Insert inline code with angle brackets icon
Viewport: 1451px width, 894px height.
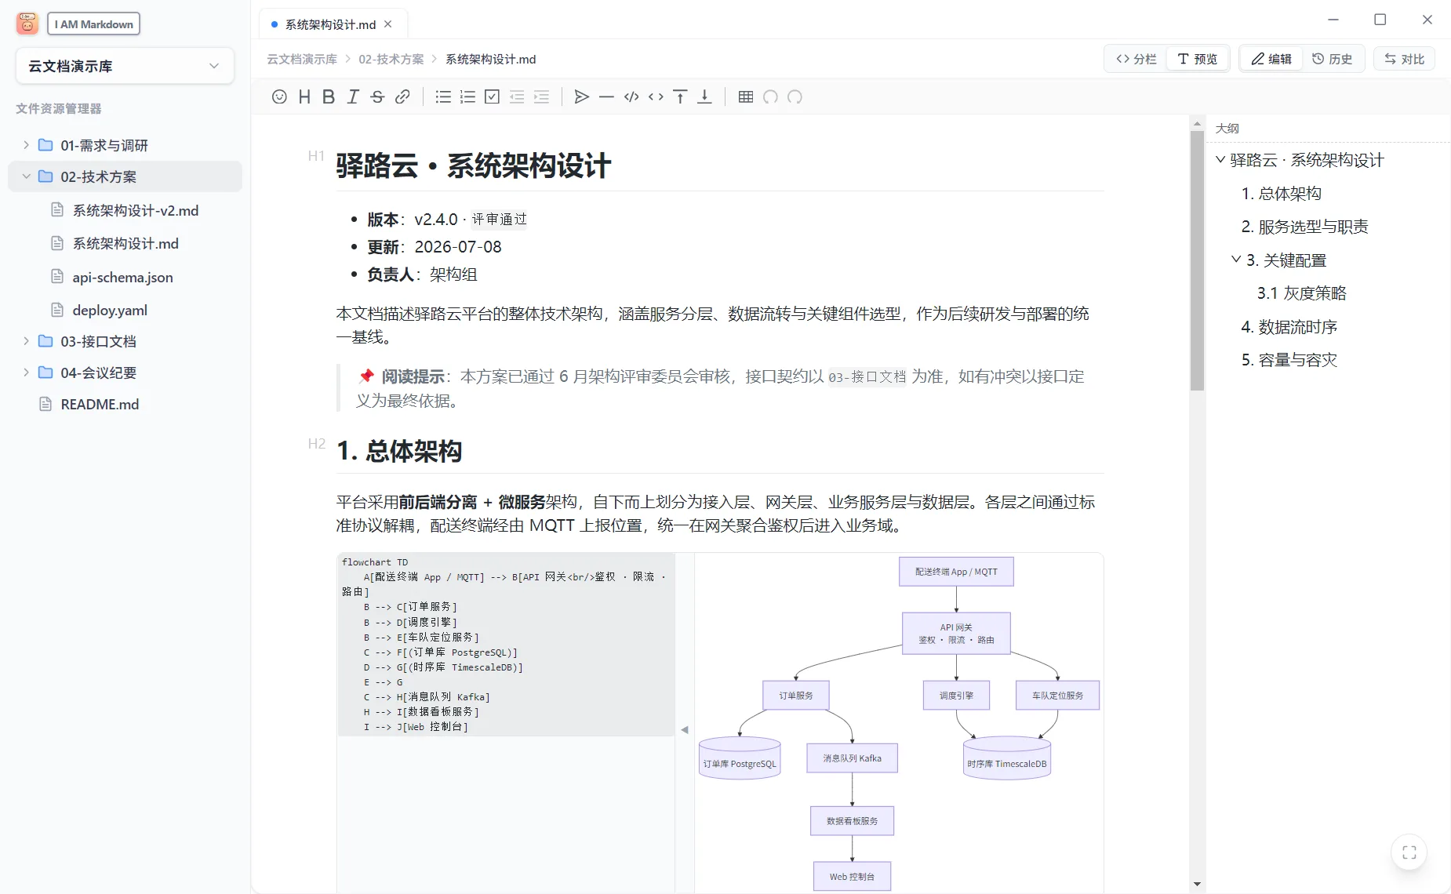[656, 96]
